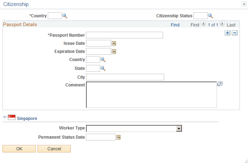Open the Worker Type dropdown
This screenshot has height=163, width=248.
tap(179, 129)
